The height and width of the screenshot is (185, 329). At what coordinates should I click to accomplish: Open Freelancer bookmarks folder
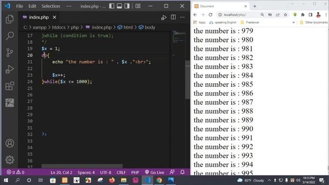pyautogui.click(x=250, y=22)
